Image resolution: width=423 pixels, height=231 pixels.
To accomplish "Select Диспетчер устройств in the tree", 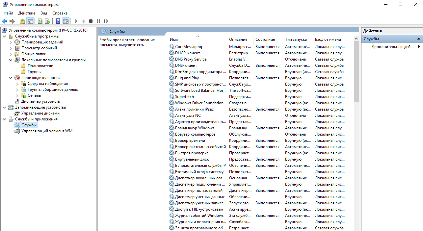I will pyautogui.click(x=40, y=101).
